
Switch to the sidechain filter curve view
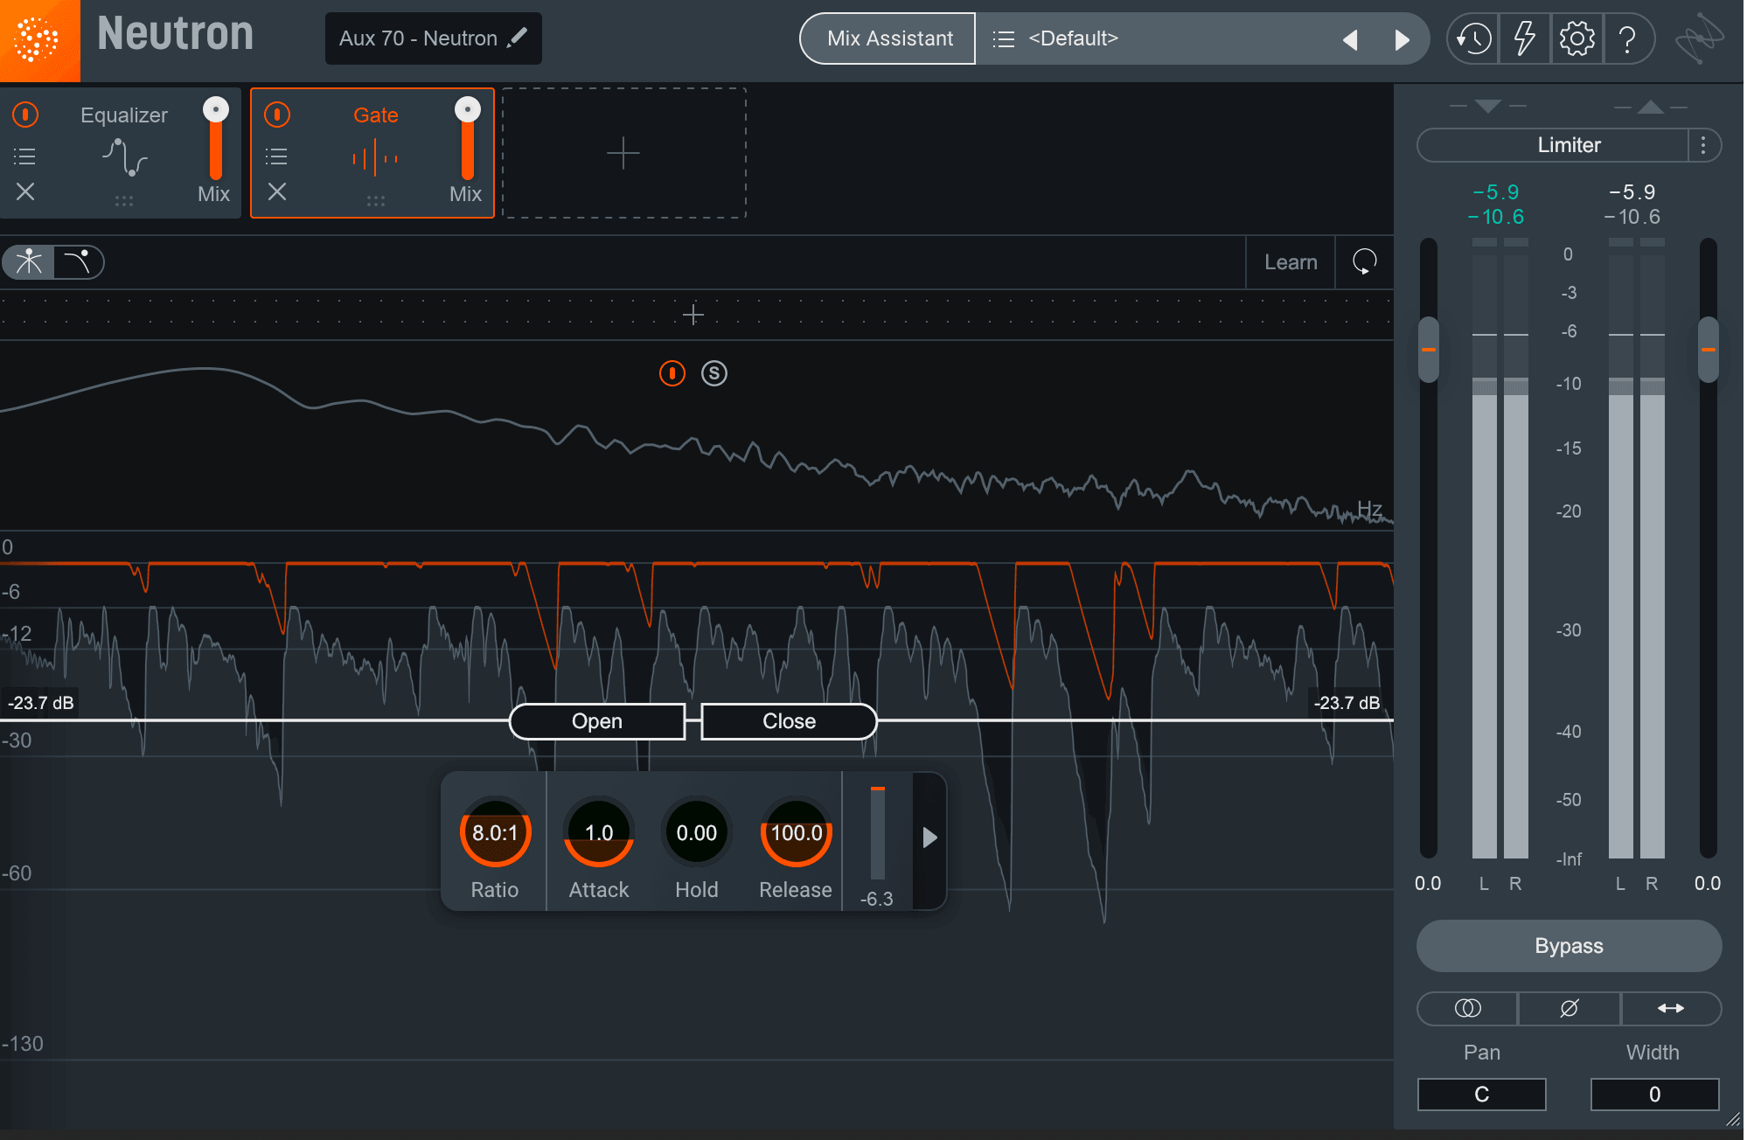point(79,262)
